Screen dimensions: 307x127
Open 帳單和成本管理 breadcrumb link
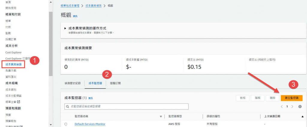pyautogui.click(x=70, y=6)
